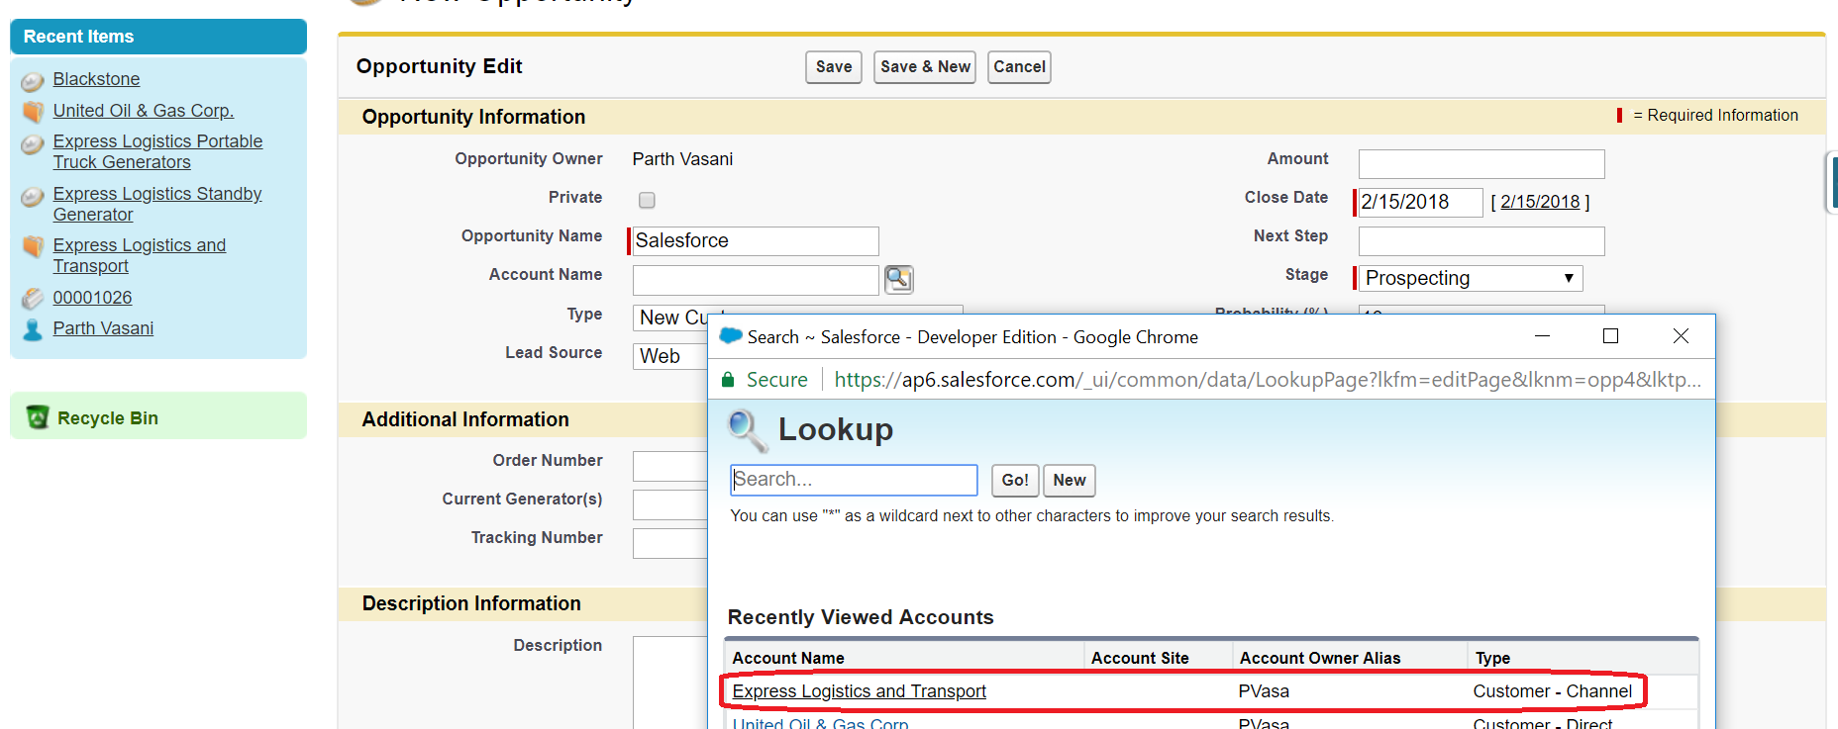Image resolution: width=1838 pixels, height=729 pixels.
Task: Click the Secure padlock icon in popup
Action: point(728,380)
